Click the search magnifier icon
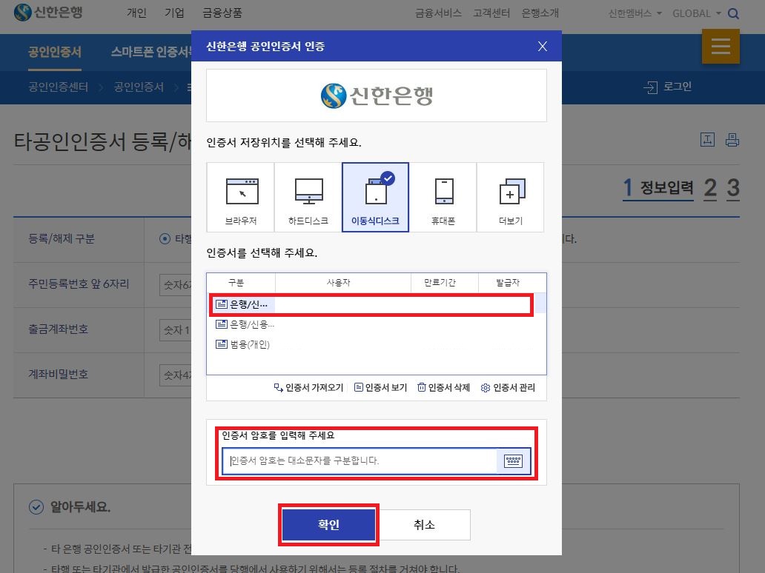 click(x=733, y=13)
